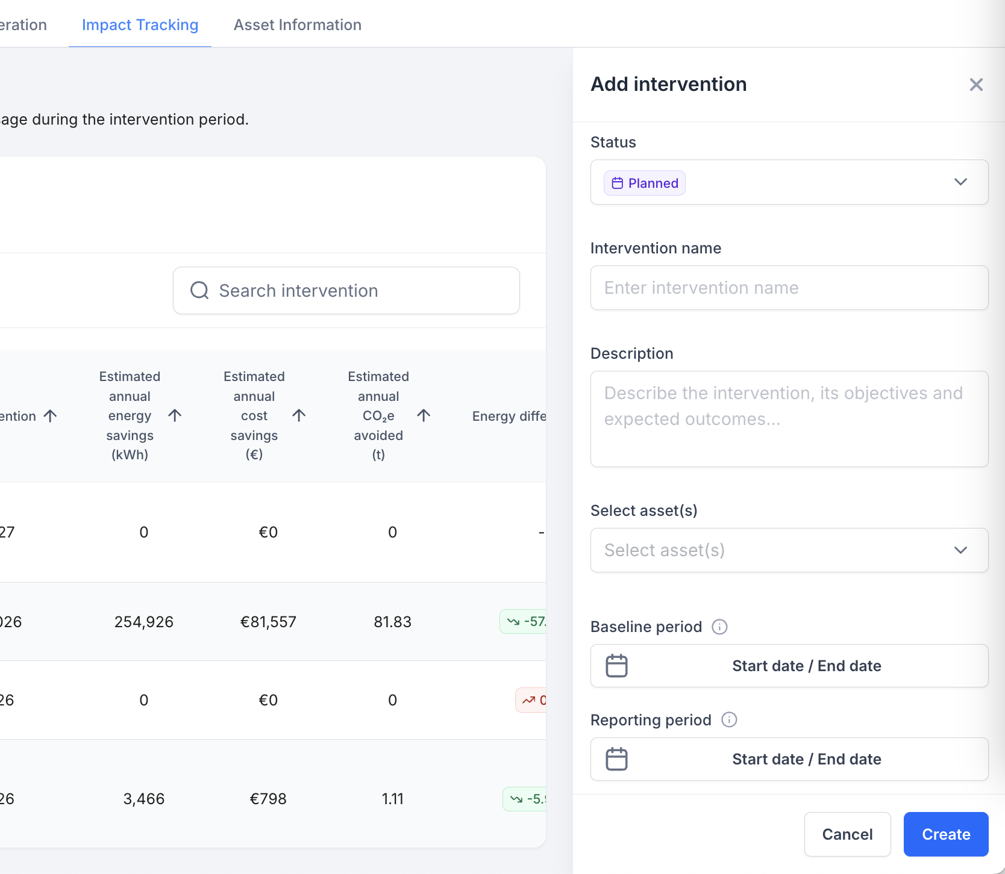Switch to the Impact Tracking tab
The width and height of the screenshot is (1005, 874).
tap(140, 25)
